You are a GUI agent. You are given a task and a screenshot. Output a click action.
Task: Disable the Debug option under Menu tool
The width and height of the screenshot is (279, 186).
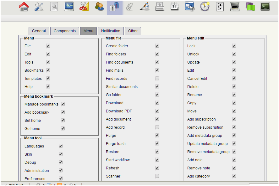click(60, 162)
